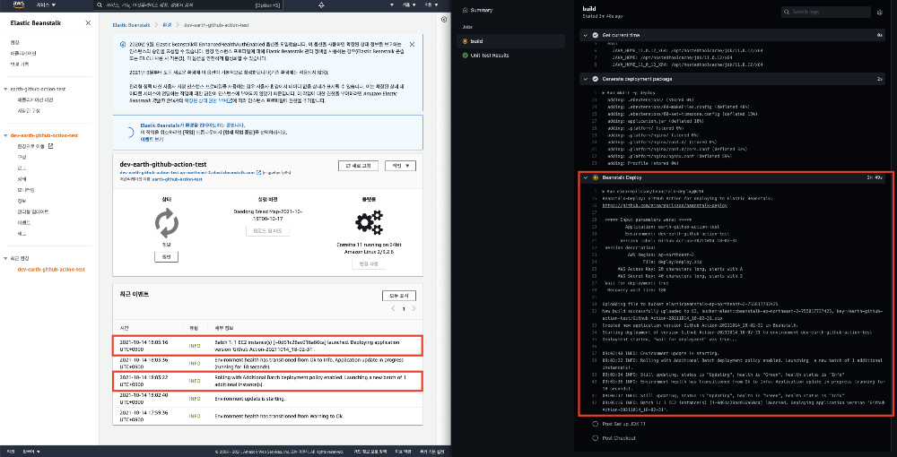
Task: Focus the AWS console search field
Action: tap(188, 4)
